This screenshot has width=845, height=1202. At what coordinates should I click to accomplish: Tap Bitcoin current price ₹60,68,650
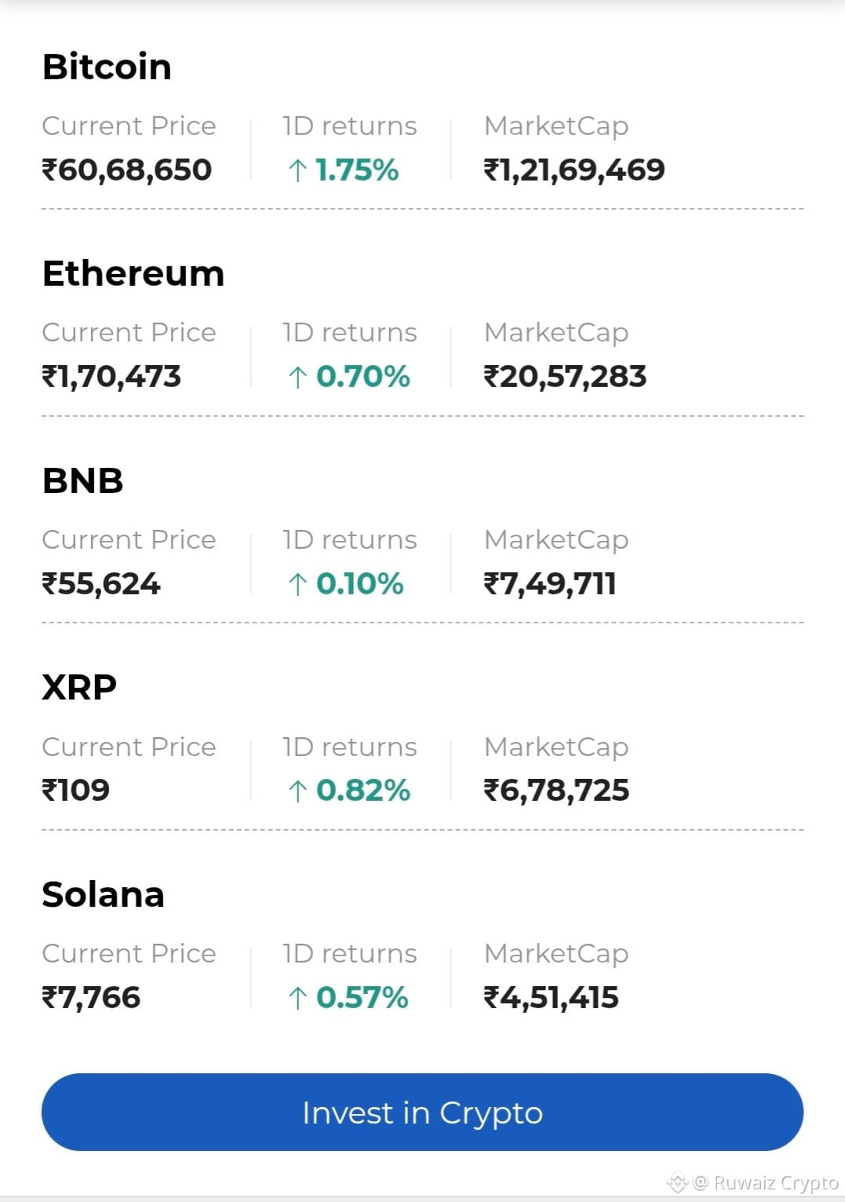click(x=127, y=170)
